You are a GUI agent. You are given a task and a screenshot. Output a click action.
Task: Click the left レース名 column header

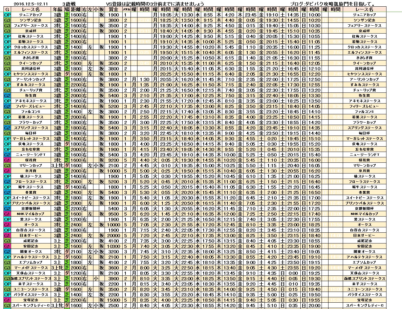point(30,9)
